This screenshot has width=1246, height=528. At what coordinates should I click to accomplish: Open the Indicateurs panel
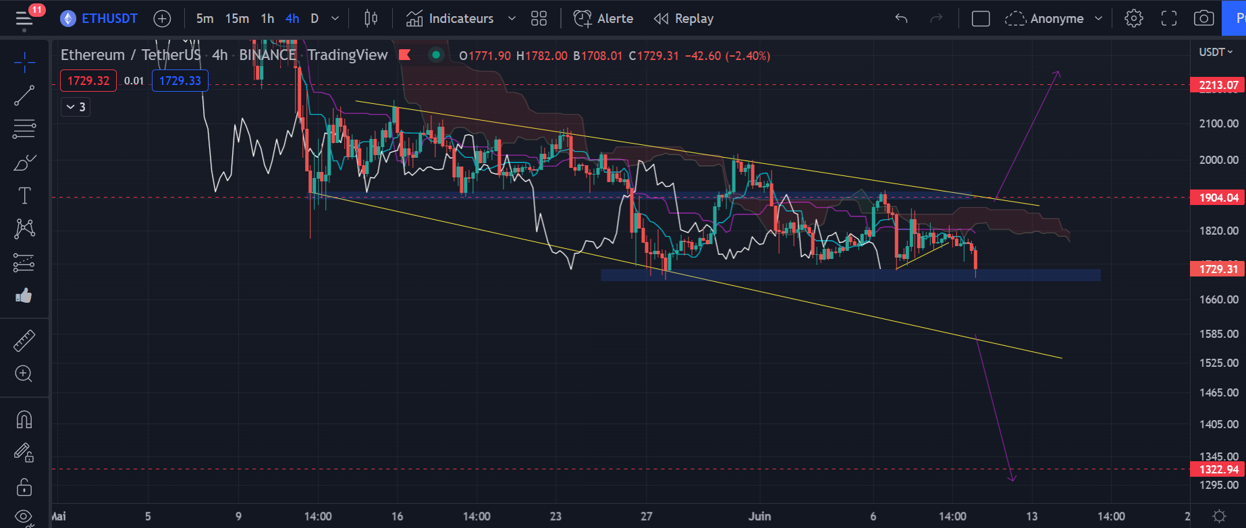[x=450, y=19]
